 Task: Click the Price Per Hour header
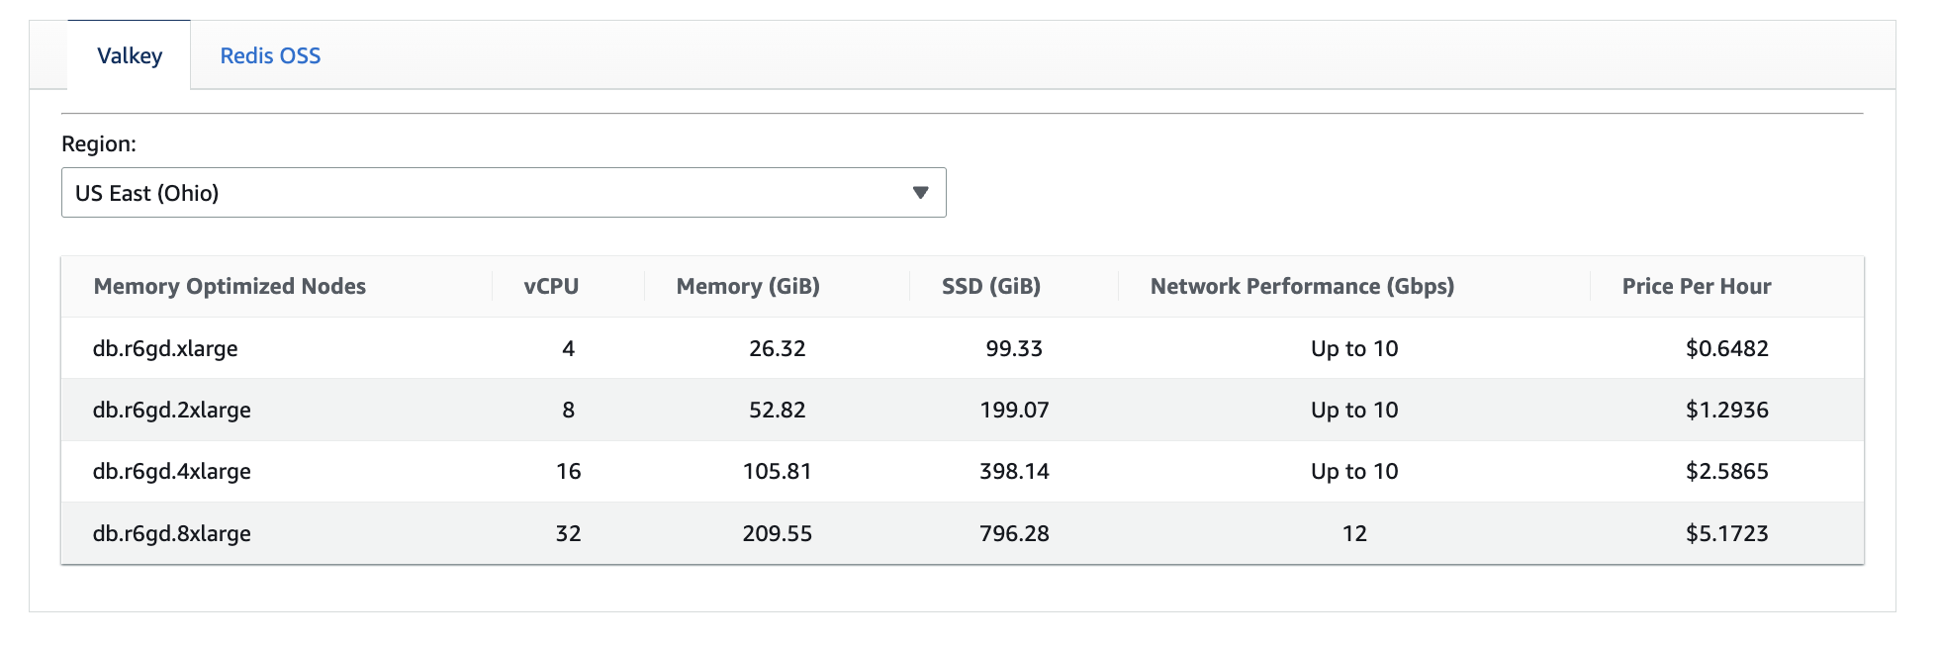click(1696, 287)
